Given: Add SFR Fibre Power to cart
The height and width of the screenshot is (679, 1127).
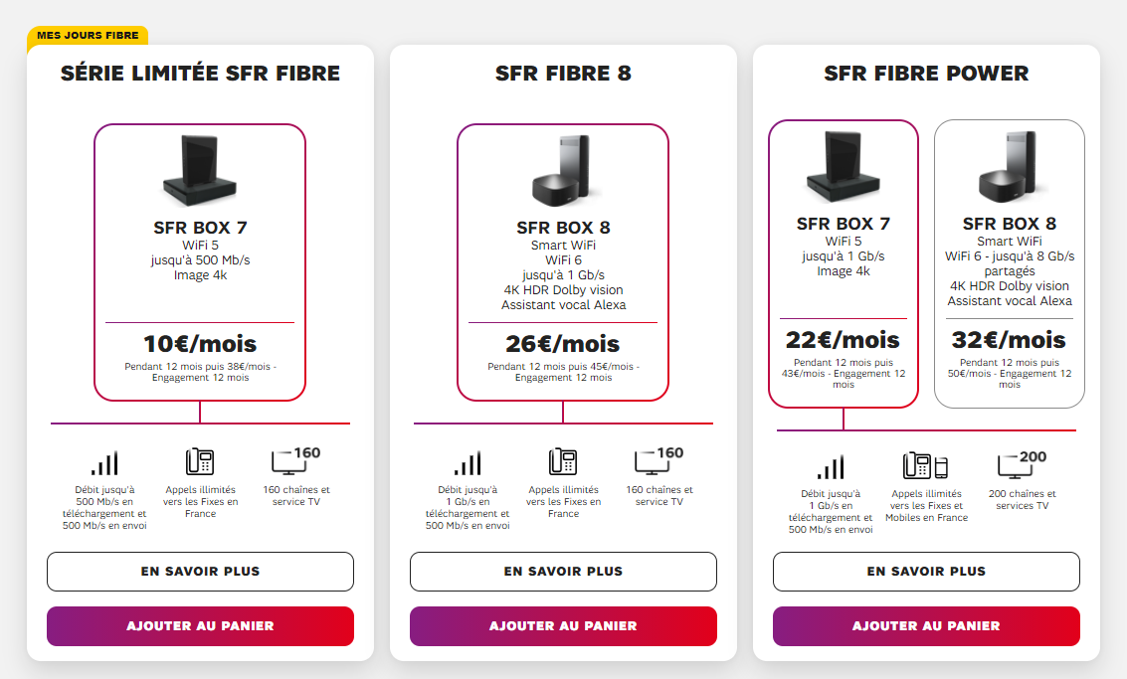Looking at the screenshot, I should 926,626.
